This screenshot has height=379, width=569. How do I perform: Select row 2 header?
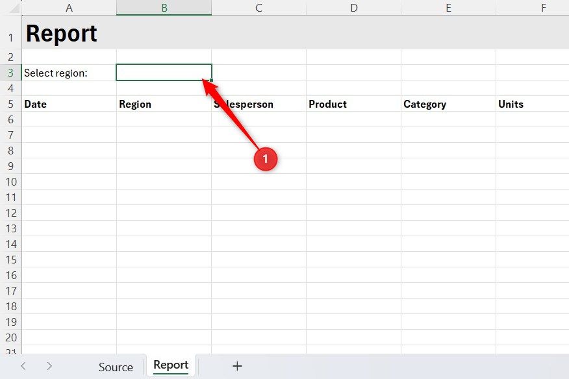pyautogui.click(x=11, y=57)
